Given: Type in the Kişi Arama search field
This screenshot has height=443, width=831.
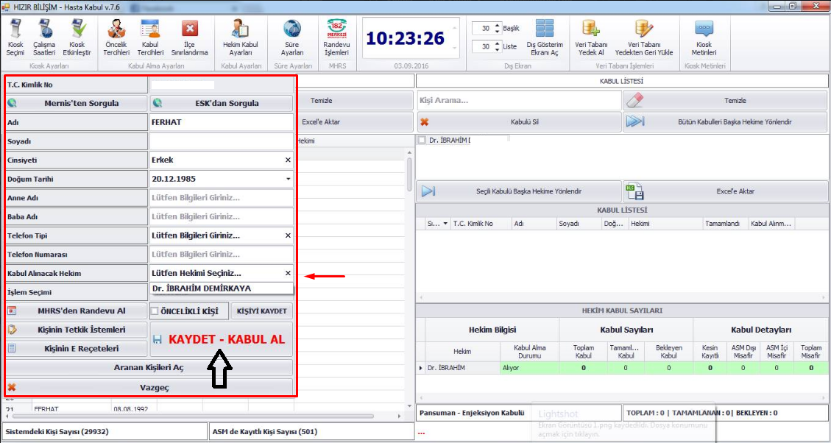Looking at the screenshot, I should coord(518,101).
